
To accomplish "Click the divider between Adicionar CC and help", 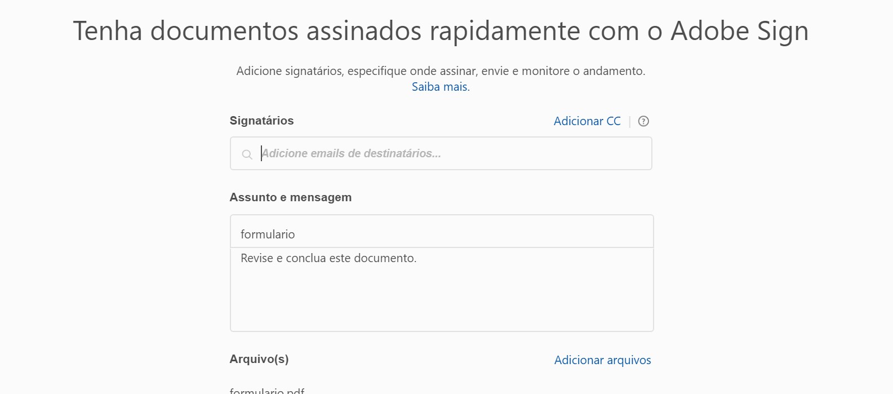I will 630,121.
